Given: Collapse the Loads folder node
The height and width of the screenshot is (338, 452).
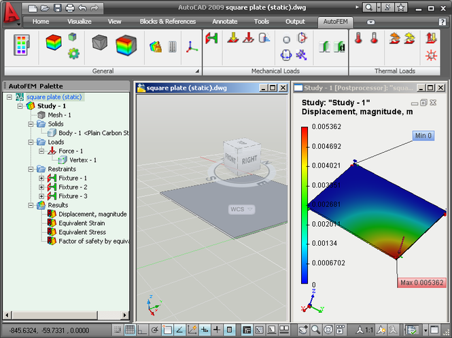Looking at the screenshot, I should tap(31, 142).
